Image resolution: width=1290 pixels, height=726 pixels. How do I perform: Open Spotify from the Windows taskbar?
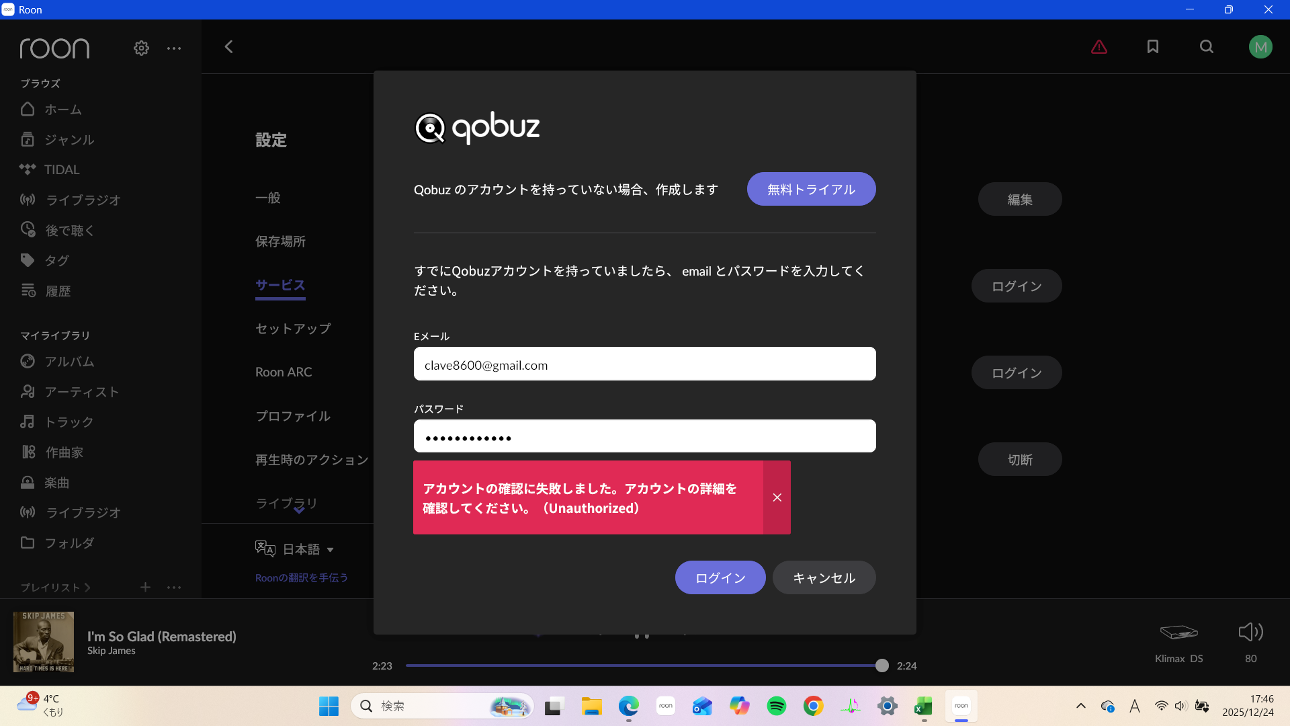click(x=777, y=707)
